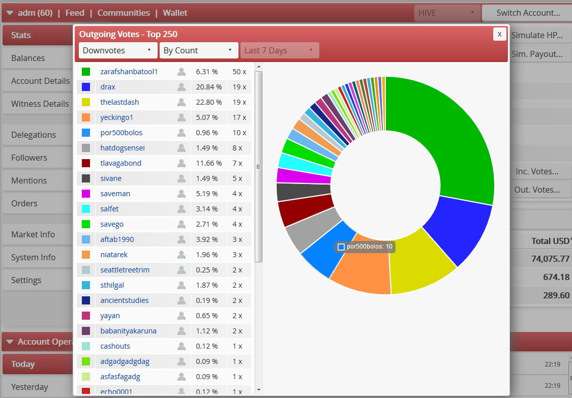Collapse the adm (60) account menu triangle
Screen dimensions: 572x398
10,13
